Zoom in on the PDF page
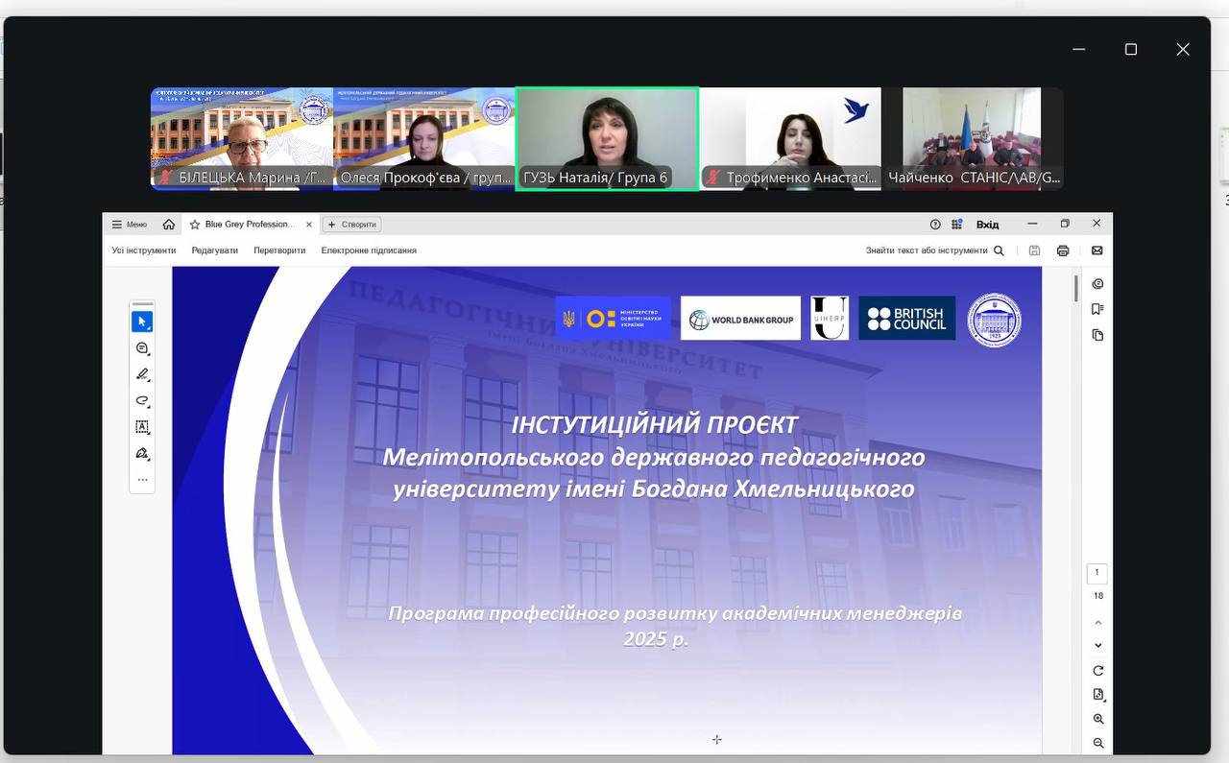1229x763 pixels. pyautogui.click(x=1098, y=719)
